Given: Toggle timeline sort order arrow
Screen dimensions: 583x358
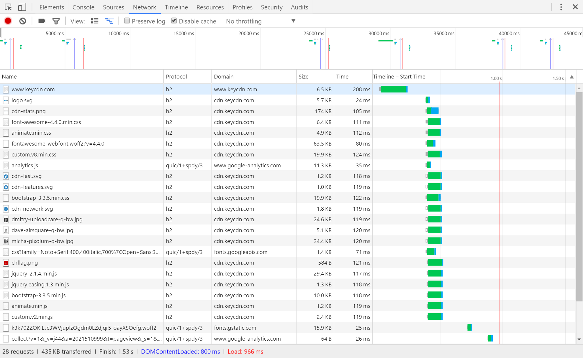Looking at the screenshot, I should (572, 77).
